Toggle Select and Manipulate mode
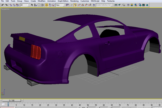162x108 pixels. [72, 5]
